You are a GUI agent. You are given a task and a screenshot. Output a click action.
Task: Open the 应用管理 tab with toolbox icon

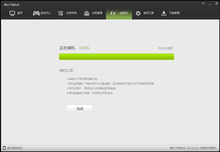[x=93, y=13]
